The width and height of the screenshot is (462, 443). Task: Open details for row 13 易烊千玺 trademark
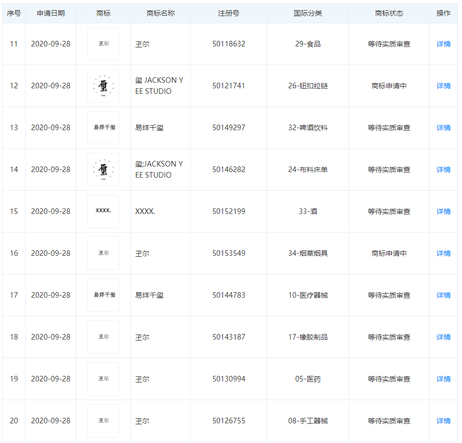(x=443, y=128)
